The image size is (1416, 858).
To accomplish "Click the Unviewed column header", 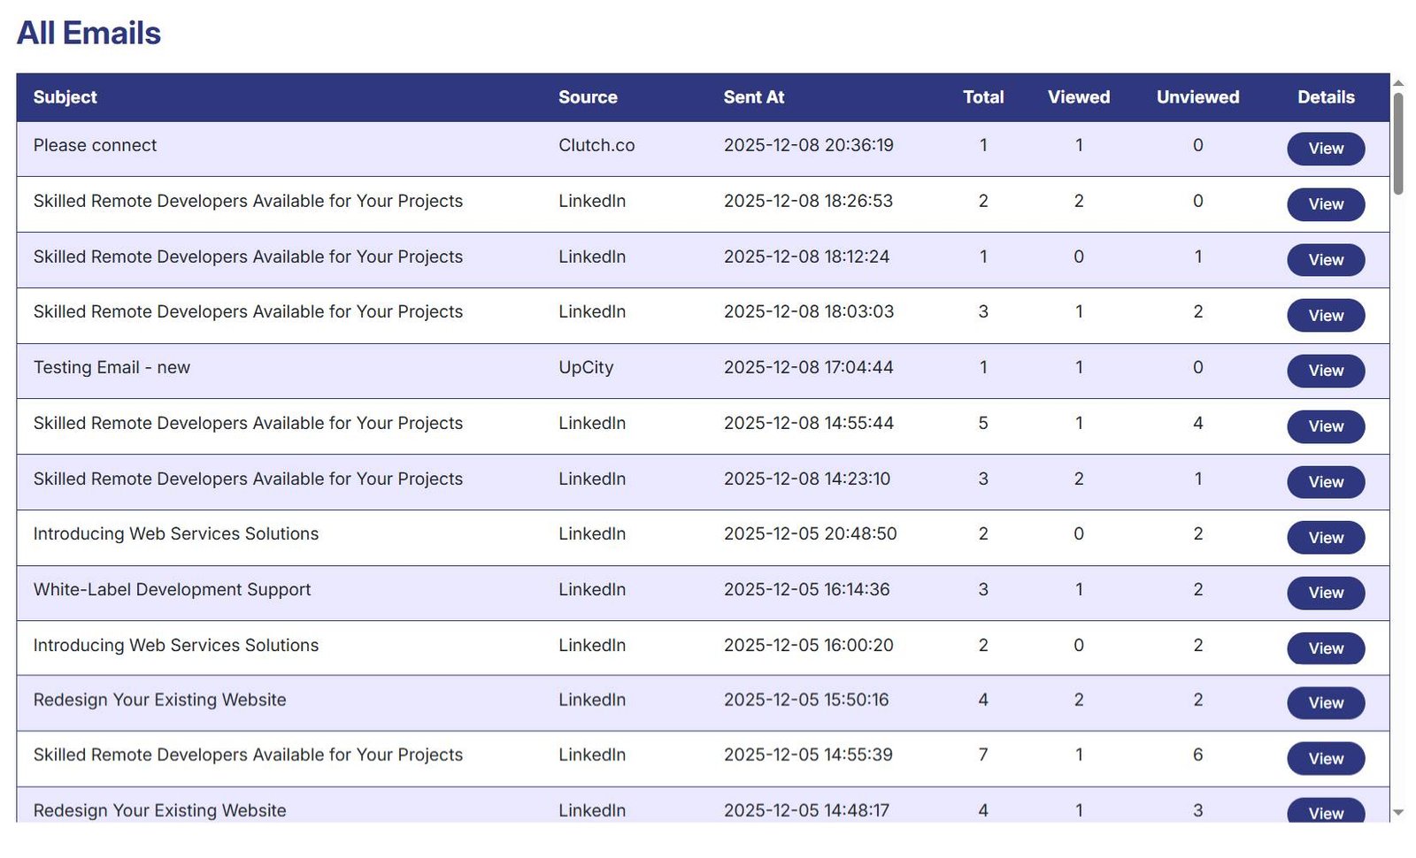I will tap(1197, 97).
